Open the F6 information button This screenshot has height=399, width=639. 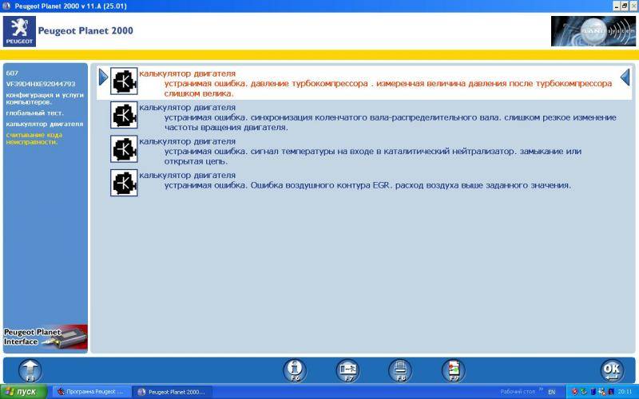295,370
